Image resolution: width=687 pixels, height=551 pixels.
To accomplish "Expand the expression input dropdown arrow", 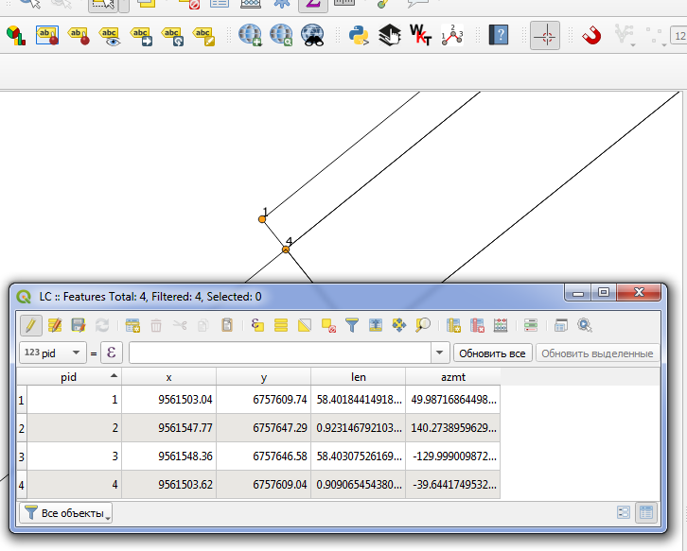I will pyautogui.click(x=439, y=353).
